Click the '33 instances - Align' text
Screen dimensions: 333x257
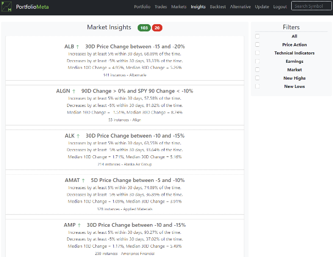tap(125, 120)
